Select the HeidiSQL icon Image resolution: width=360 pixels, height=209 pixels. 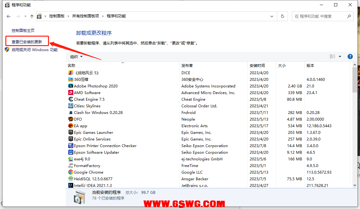71,179
